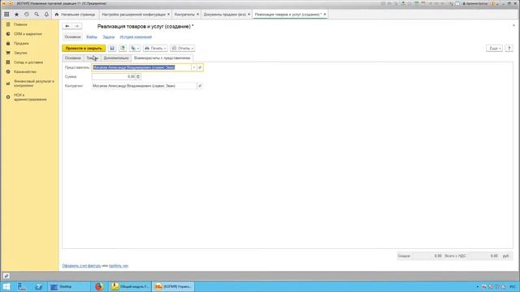Post the document with the green arrow icon
Viewport: 520px width, 292px height.
[x=123, y=49]
